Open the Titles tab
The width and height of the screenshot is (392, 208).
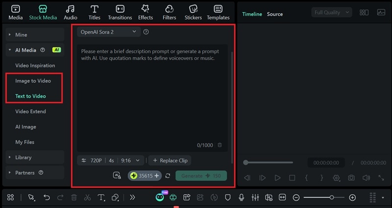[94, 13]
